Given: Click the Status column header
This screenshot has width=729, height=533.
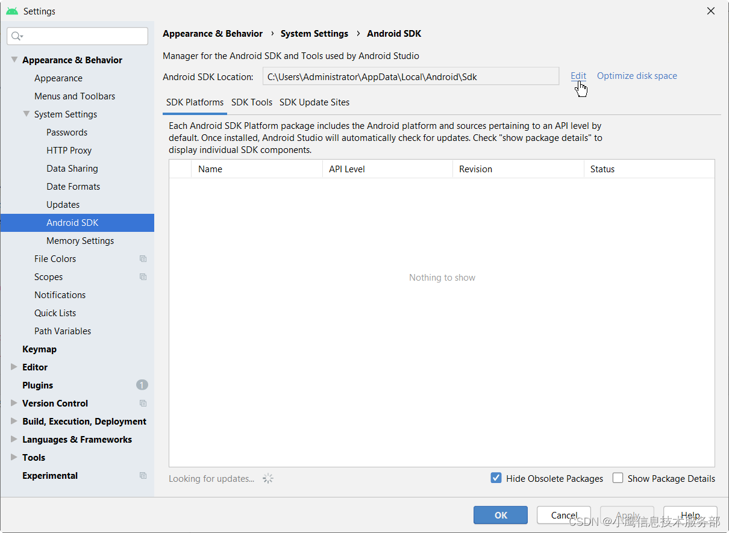Looking at the screenshot, I should (649, 169).
